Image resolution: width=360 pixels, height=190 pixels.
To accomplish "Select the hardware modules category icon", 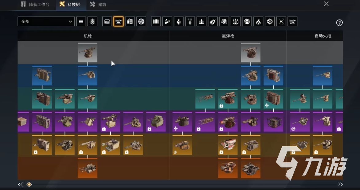I will click(130, 21).
